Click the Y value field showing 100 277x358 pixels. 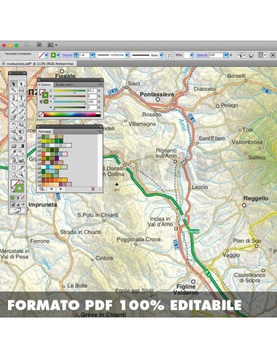point(92,102)
